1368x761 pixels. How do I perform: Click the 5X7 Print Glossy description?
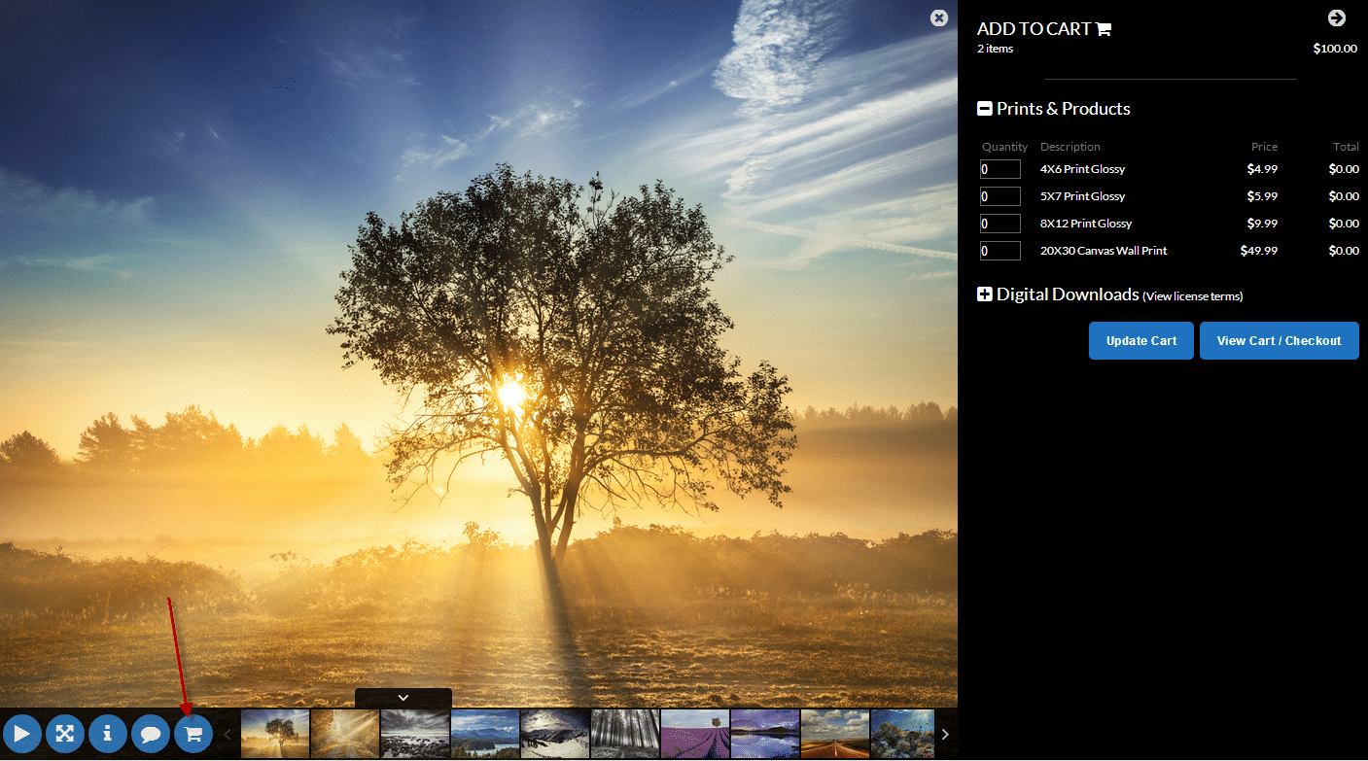coord(1082,196)
